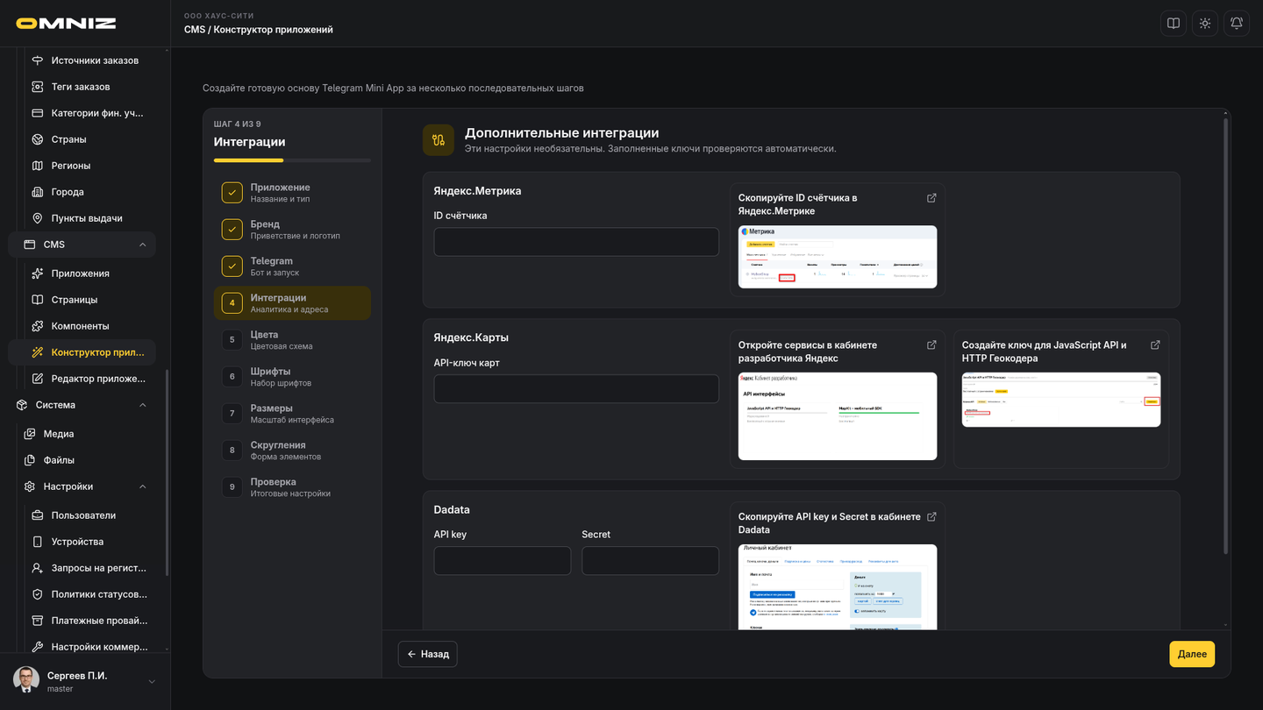Open the Яндекс.Метрика screenshot thumbnail
The height and width of the screenshot is (710, 1263).
click(838, 257)
